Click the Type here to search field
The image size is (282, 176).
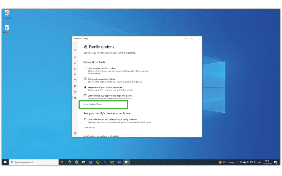[x=33, y=162]
